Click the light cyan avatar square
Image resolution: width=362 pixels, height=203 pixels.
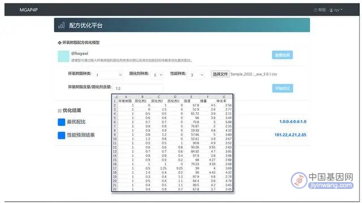pyautogui.click(x=63, y=56)
